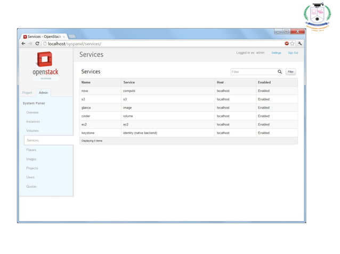Select the Admin tab
Image resolution: width=340 pixels, height=254 pixels.
point(43,92)
